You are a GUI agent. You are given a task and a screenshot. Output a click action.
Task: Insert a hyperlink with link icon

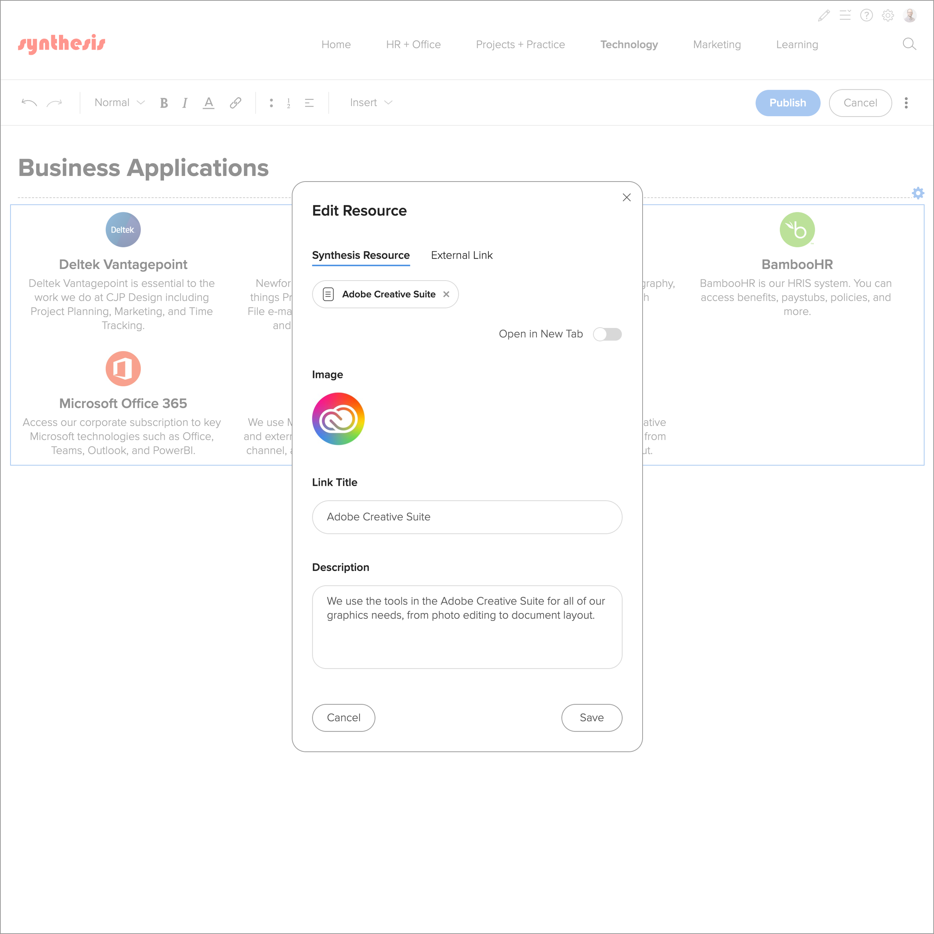pyautogui.click(x=235, y=102)
